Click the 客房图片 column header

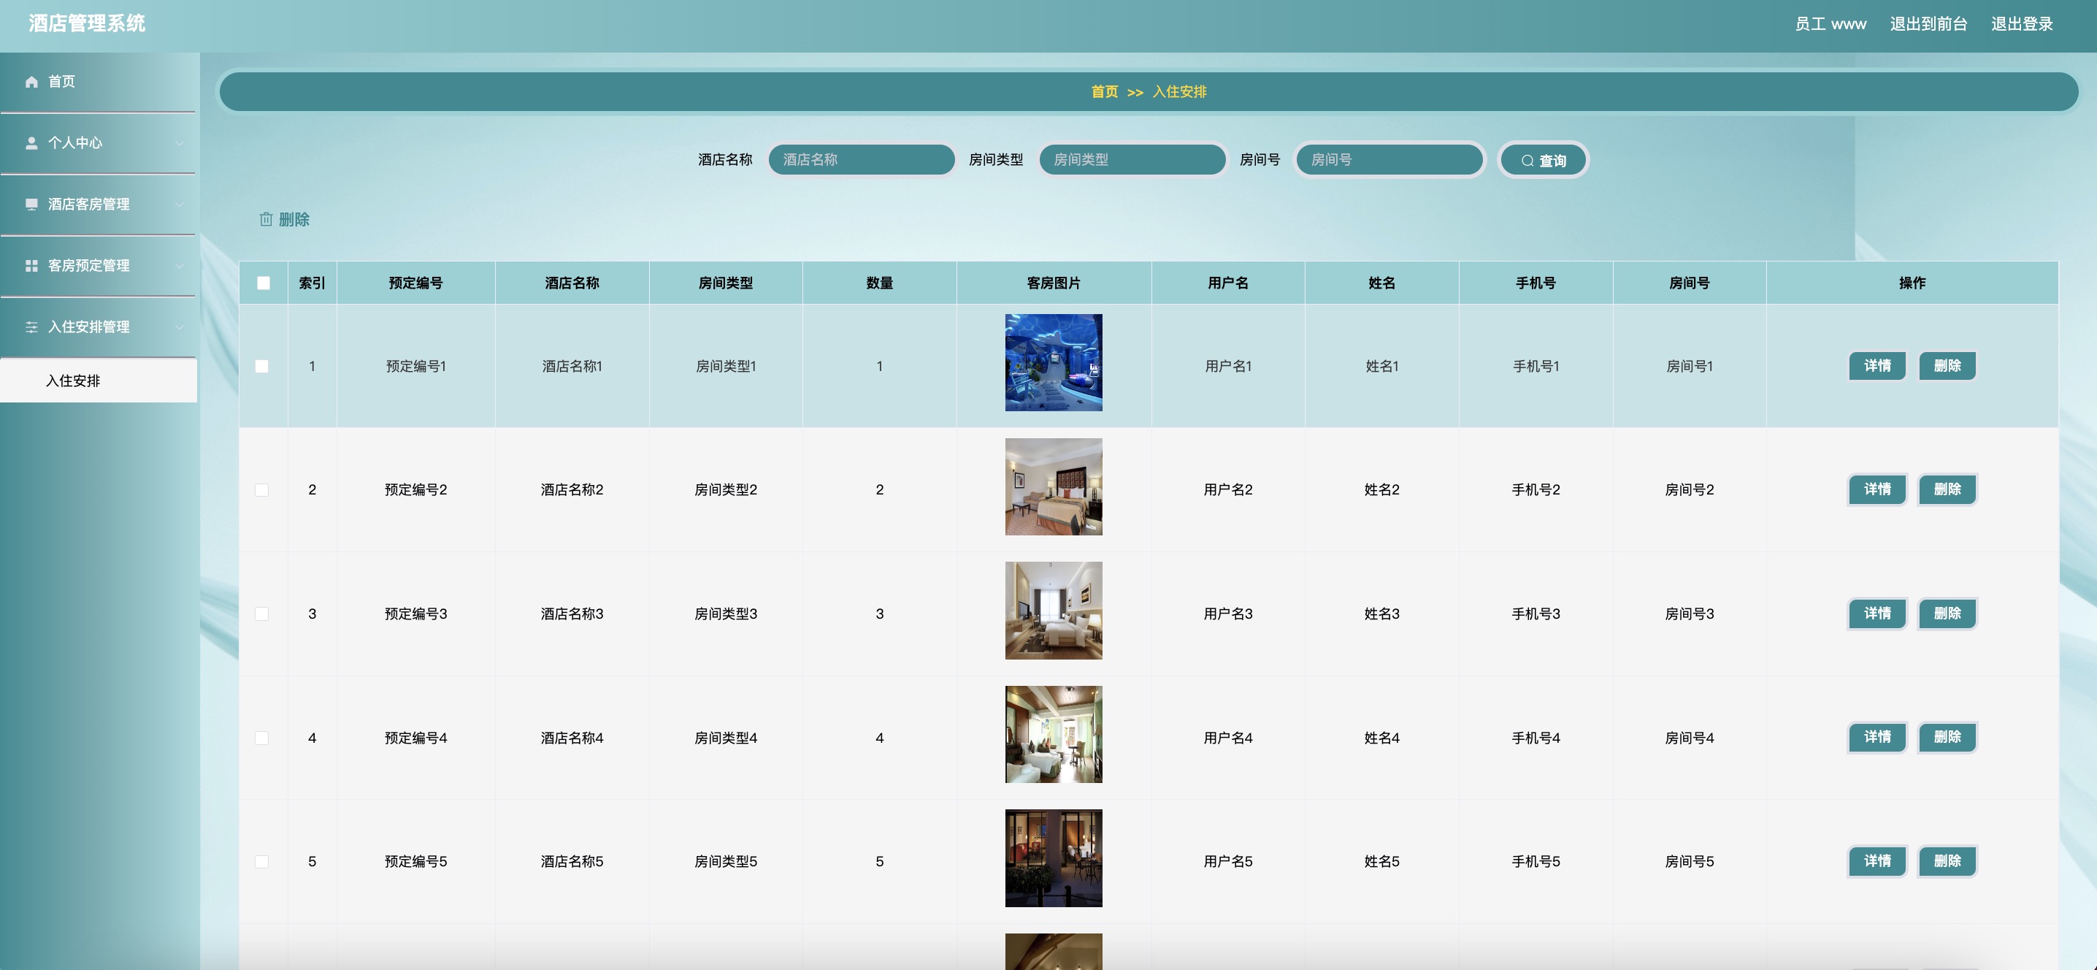click(1054, 283)
